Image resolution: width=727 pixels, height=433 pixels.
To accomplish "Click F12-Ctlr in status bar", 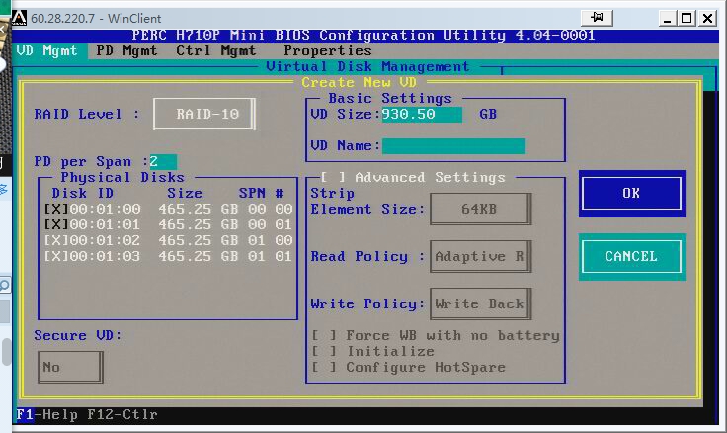I will [121, 414].
